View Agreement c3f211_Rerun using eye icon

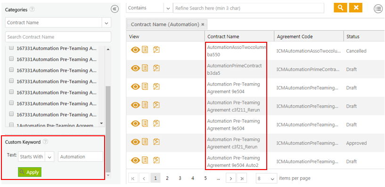coord(135,105)
